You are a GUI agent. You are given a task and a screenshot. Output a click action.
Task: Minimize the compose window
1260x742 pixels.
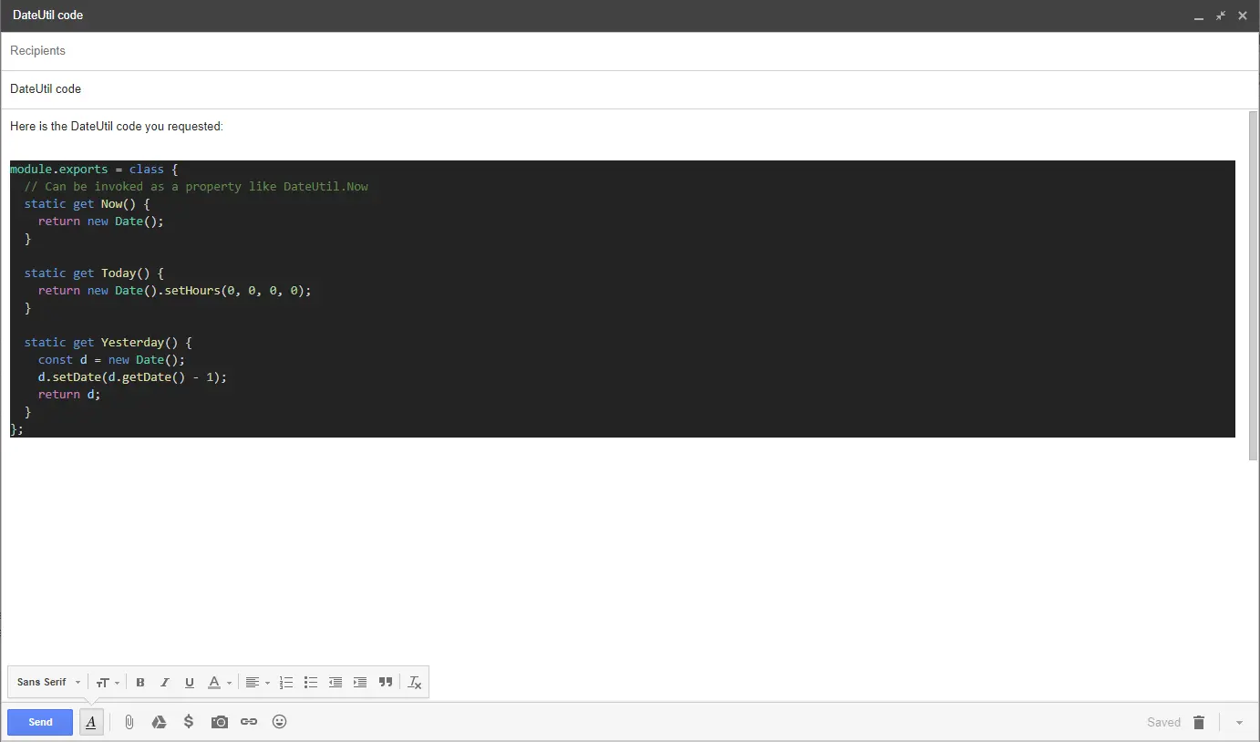(1199, 16)
